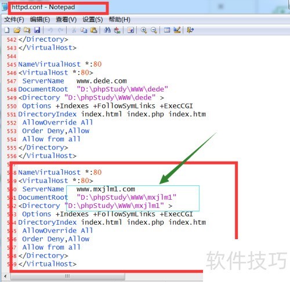Open the 文件(F) menu
The image size is (290, 282).
tap(14, 20)
